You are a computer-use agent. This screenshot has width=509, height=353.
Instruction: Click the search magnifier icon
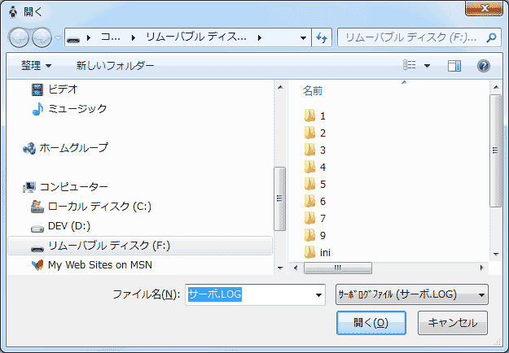pos(492,38)
